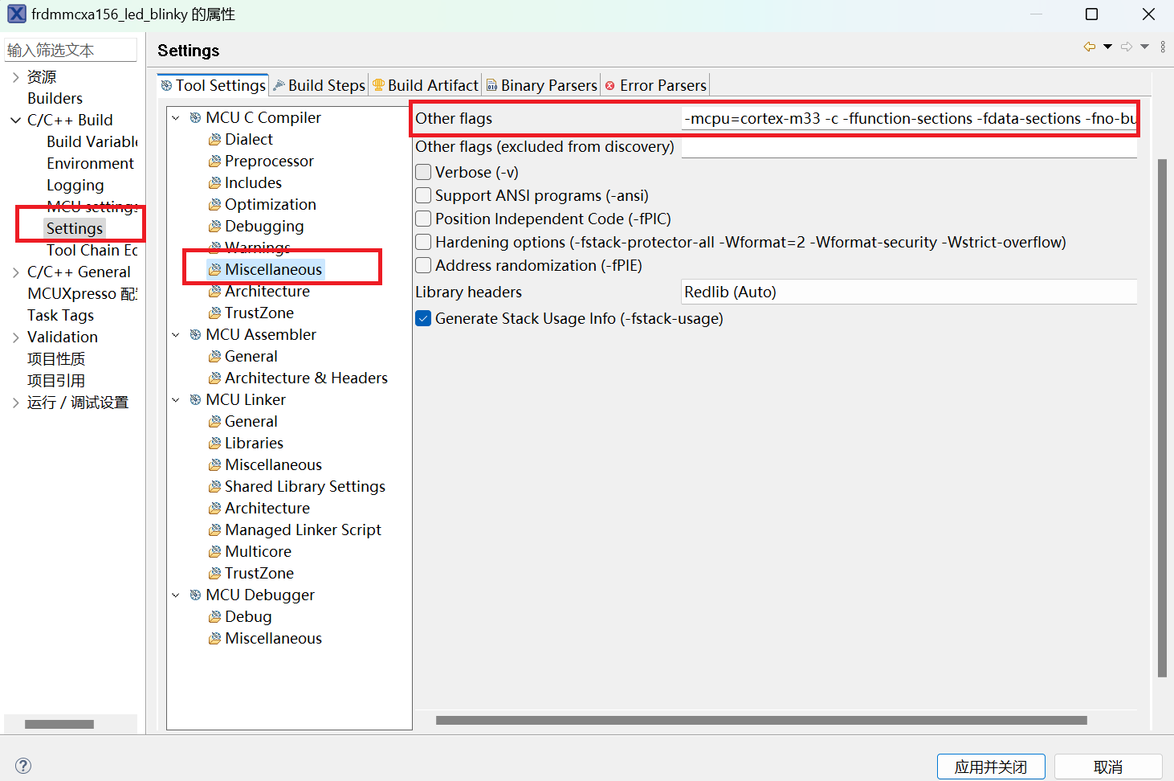
Task: Click inside the Other flags input field
Action: 907,118
